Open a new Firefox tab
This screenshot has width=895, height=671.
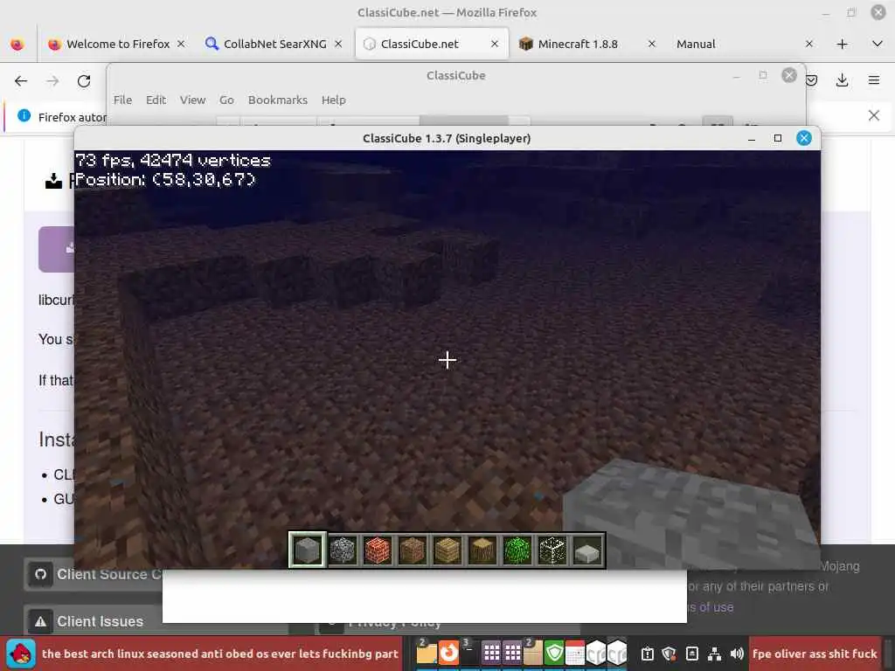[842, 44]
